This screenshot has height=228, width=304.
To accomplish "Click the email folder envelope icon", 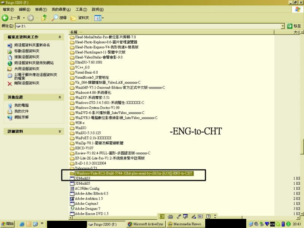I will pos(10,76).
